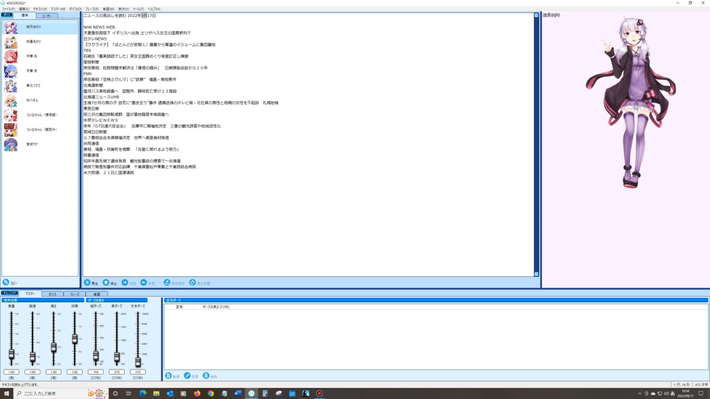Viewport: 710px width, 399px height.
Task: Choose the blue-haired 琴葉 葵 voice avatar
Action: [10, 71]
